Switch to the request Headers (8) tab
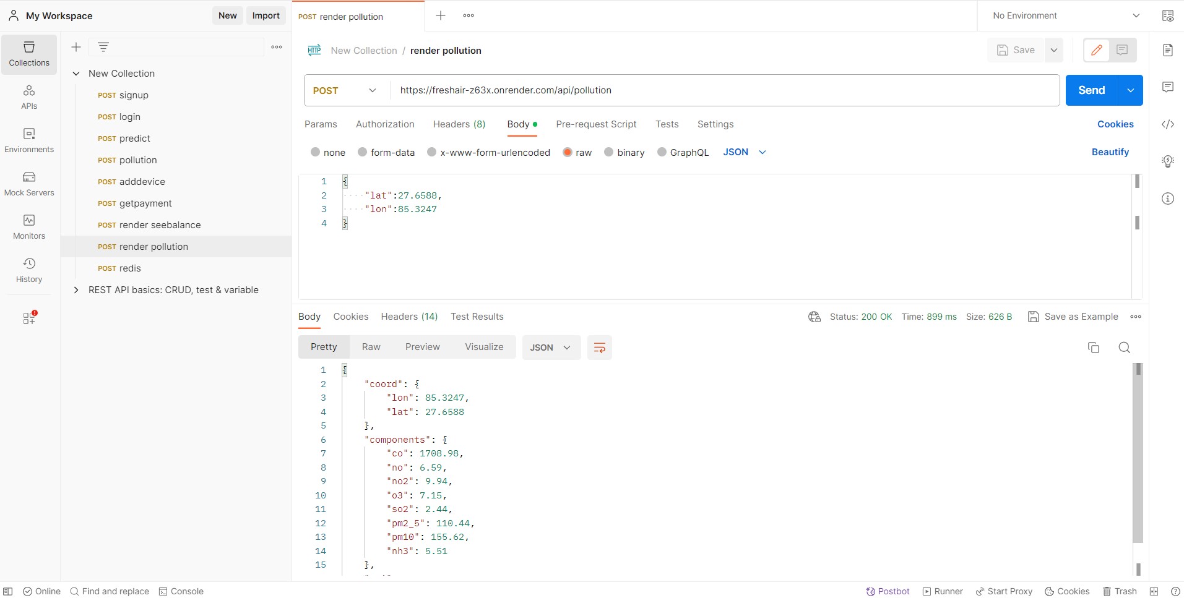 point(459,124)
